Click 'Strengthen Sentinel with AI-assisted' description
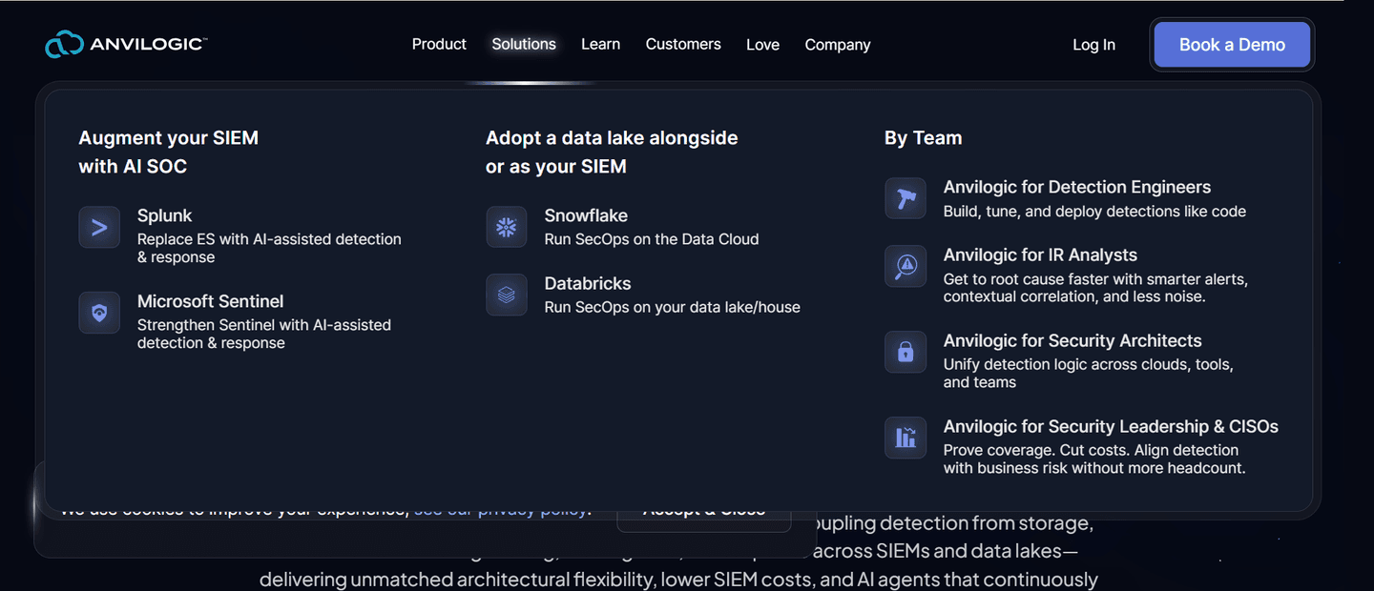This screenshot has height=591, width=1374. [264, 334]
